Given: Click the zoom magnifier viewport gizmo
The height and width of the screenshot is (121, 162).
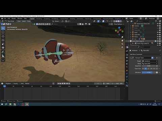Looking at the screenshot, I should [x=122, y=37].
